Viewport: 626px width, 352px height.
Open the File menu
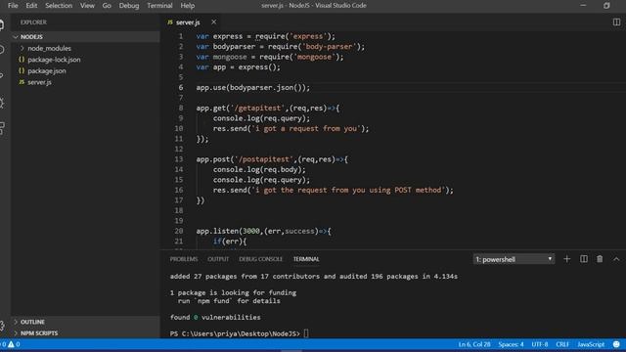[x=13, y=6]
